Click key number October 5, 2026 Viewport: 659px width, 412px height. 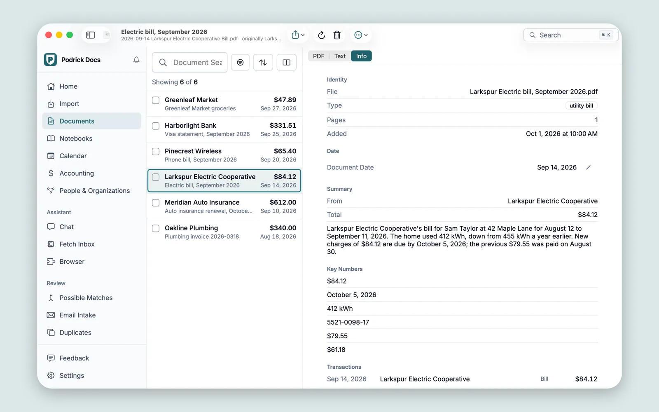(351, 295)
